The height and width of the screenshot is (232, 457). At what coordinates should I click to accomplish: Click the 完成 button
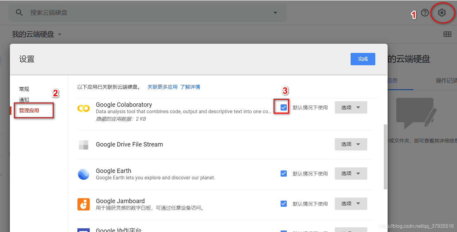coord(363,59)
